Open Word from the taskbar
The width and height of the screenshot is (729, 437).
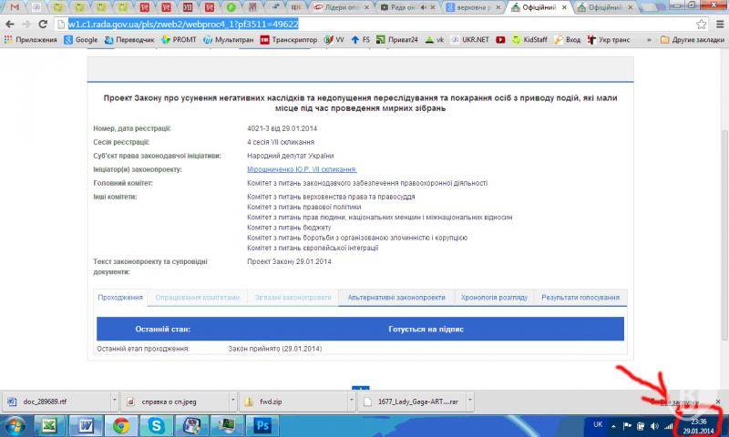[84, 425]
